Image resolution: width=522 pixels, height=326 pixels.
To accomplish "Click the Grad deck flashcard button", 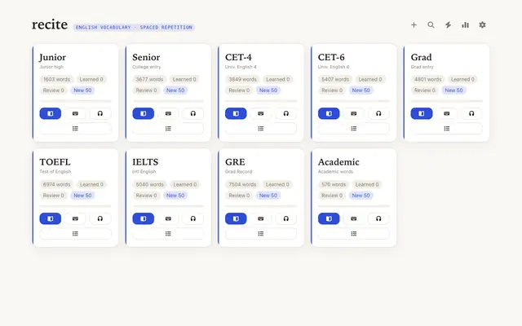I will tap(422, 113).
